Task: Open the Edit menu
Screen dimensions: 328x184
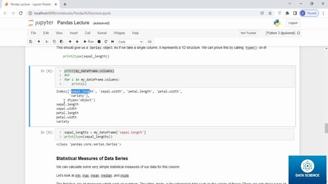Action: (46, 33)
